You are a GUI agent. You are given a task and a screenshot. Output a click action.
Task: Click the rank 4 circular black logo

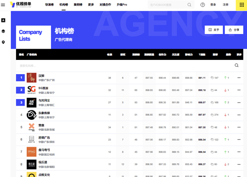32,115
